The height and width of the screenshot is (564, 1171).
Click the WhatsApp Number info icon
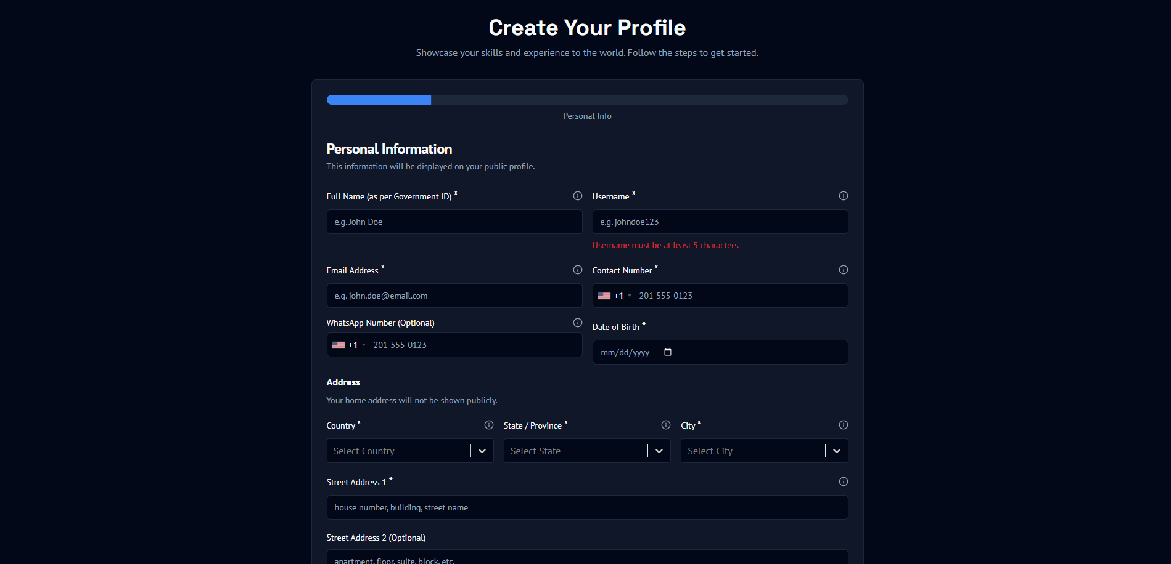[578, 323]
